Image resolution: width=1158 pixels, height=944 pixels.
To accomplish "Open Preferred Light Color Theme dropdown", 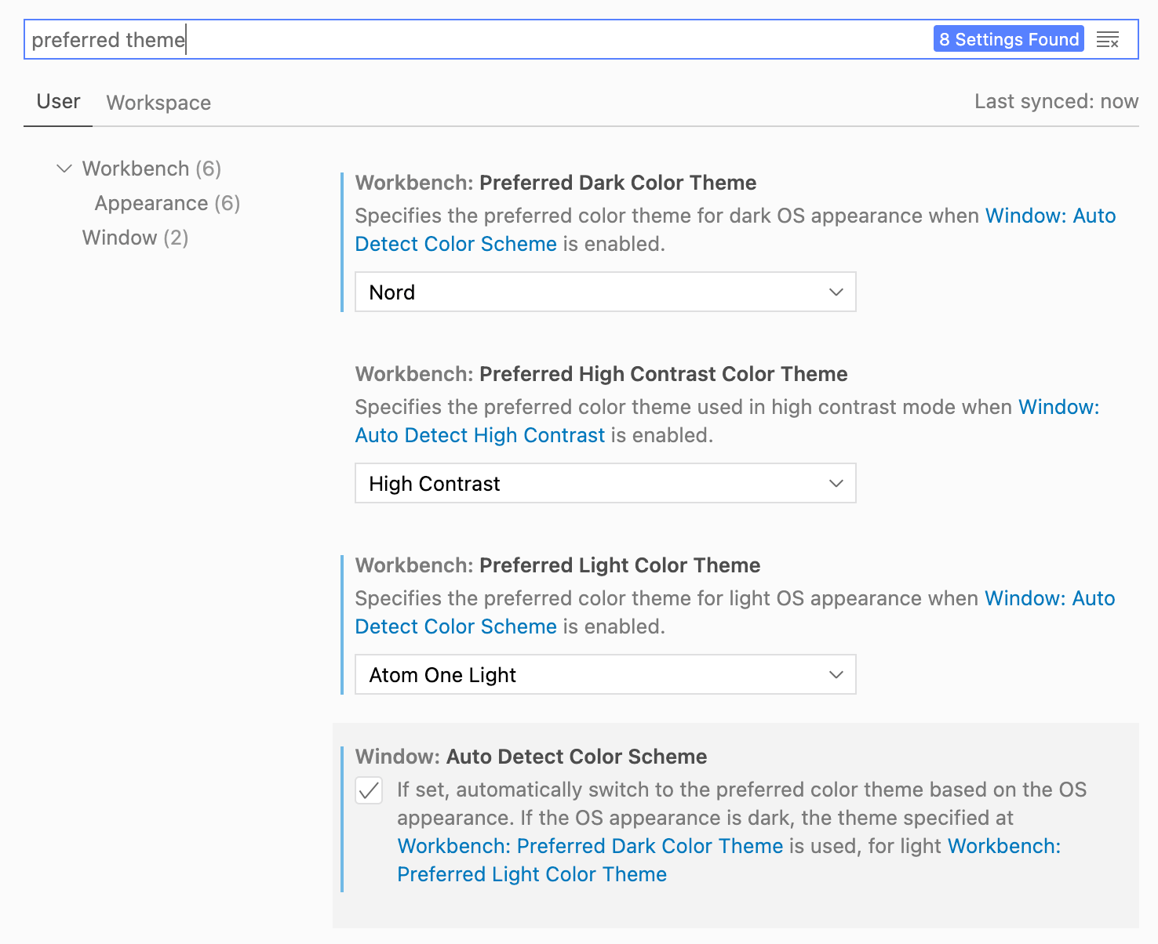I will pos(605,675).
